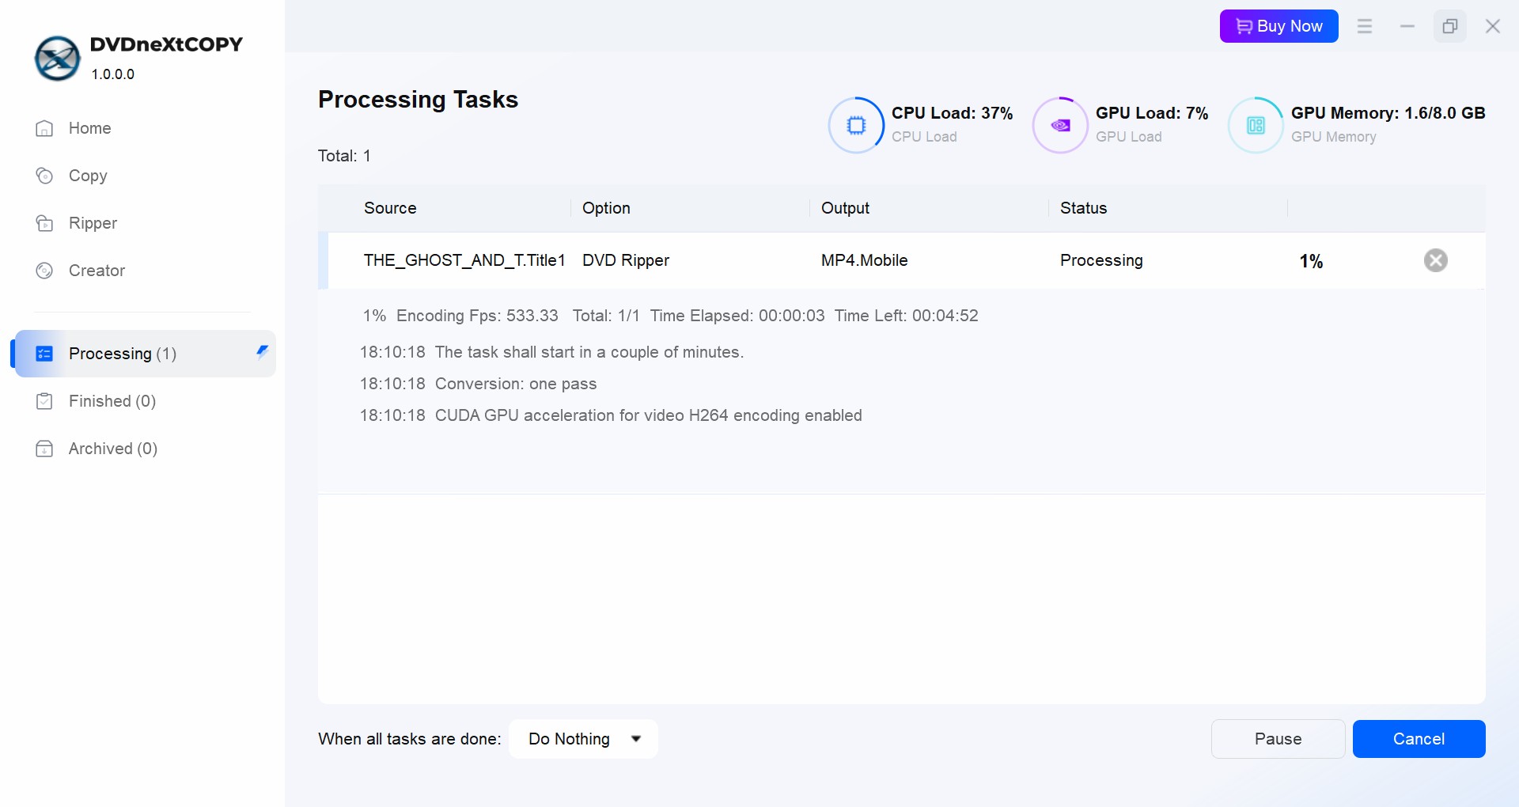
Task: Show the Archived (0) task list
Action: 113,449
